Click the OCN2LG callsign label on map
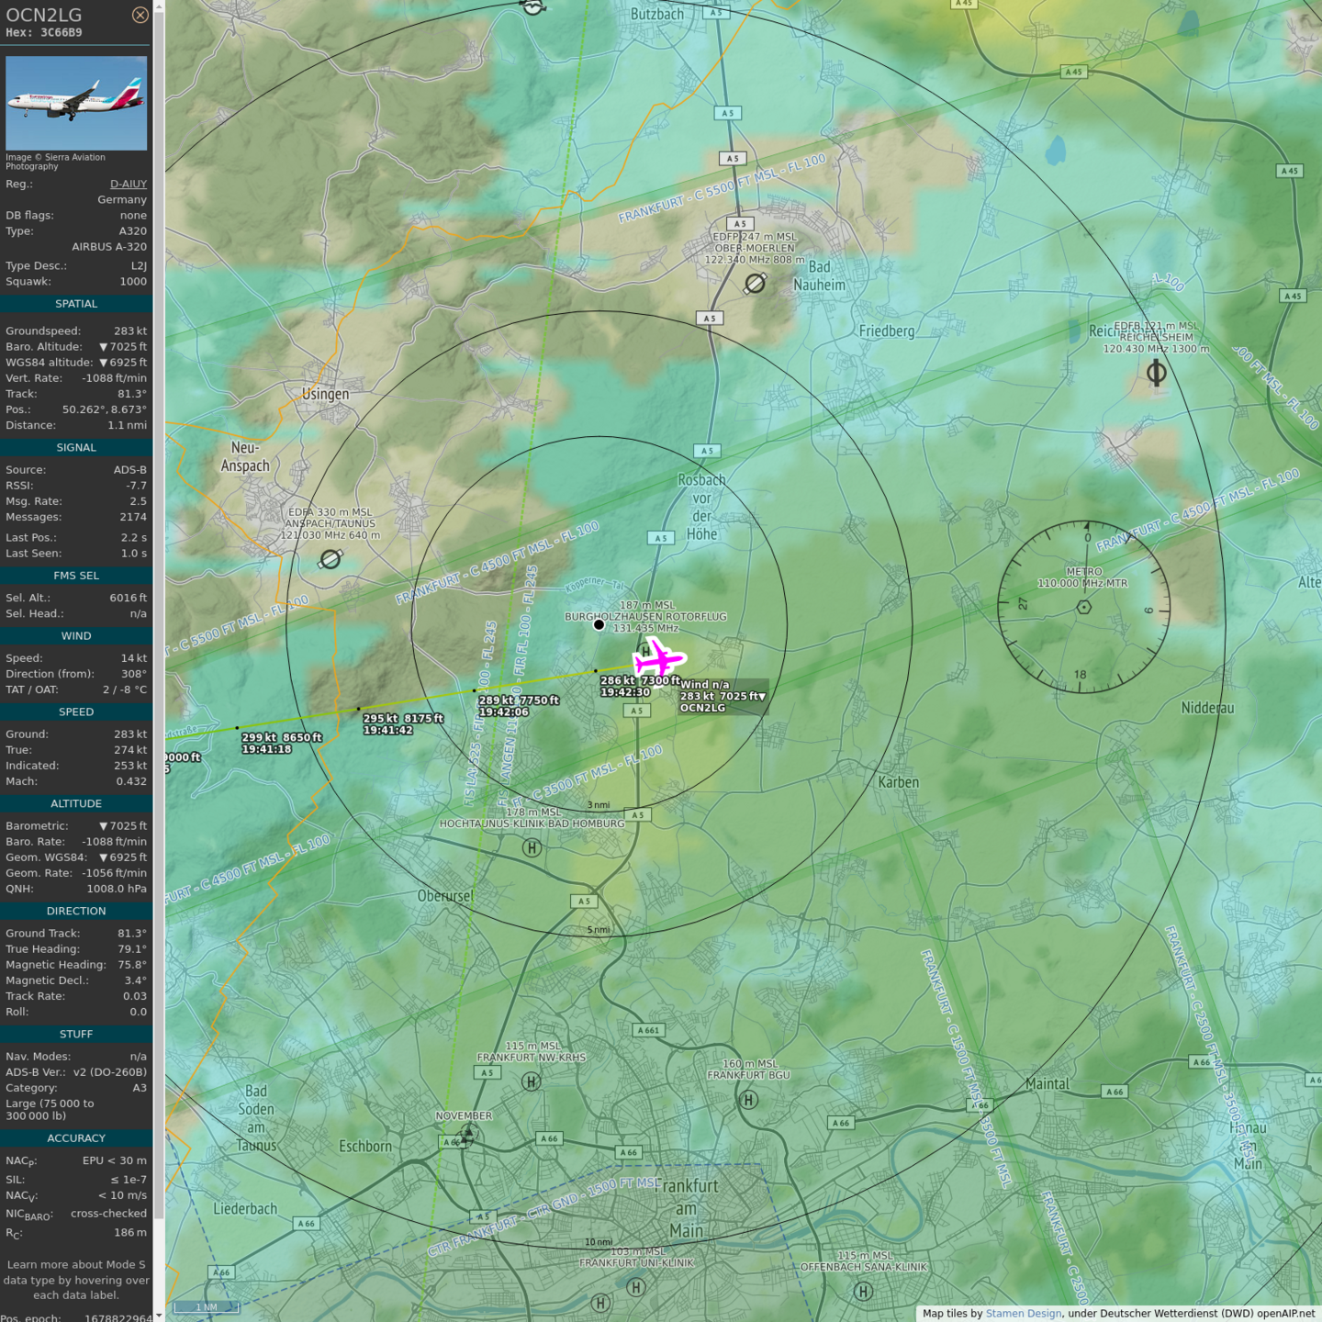 pos(702,708)
